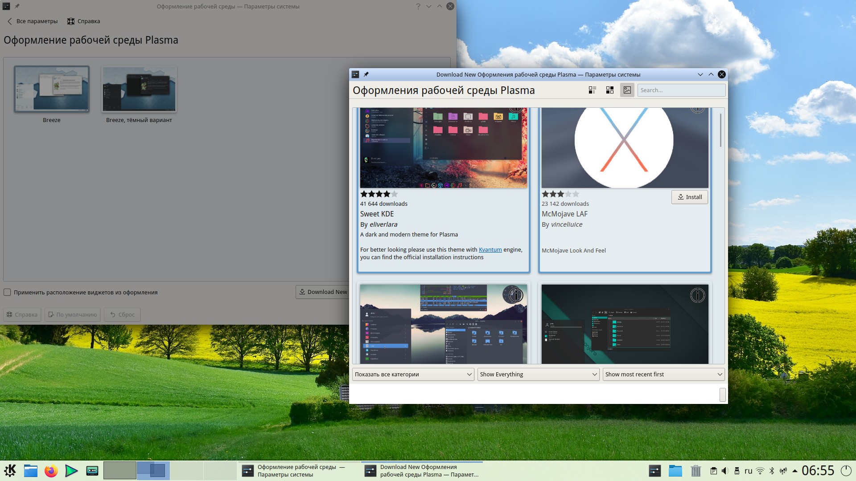The height and width of the screenshot is (481, 856).
Task: Open 'Show most recent first' sort dropdown
Action: [x=663, y=374]
